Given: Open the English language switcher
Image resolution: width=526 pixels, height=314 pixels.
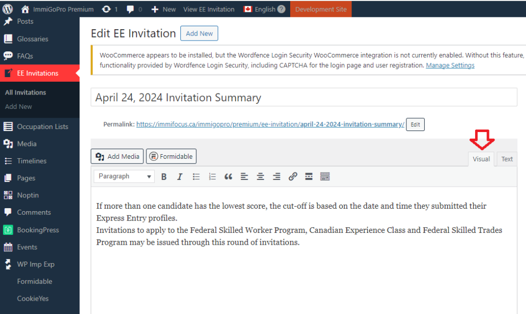Looking at the screenshot, I should (265, 9).
